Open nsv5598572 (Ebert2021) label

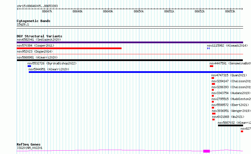click(x=230, y=105)
